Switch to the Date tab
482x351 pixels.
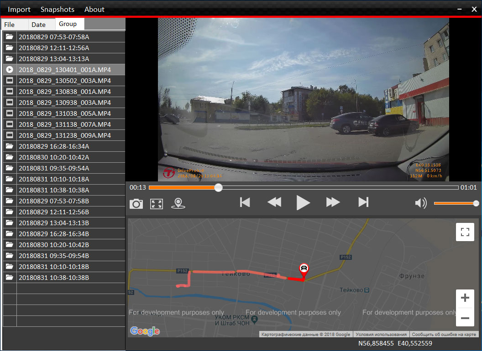(38, 25)
